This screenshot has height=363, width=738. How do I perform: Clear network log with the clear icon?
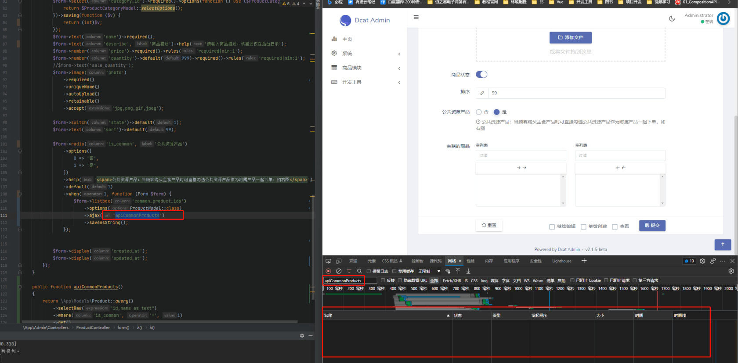click(339, 271)
